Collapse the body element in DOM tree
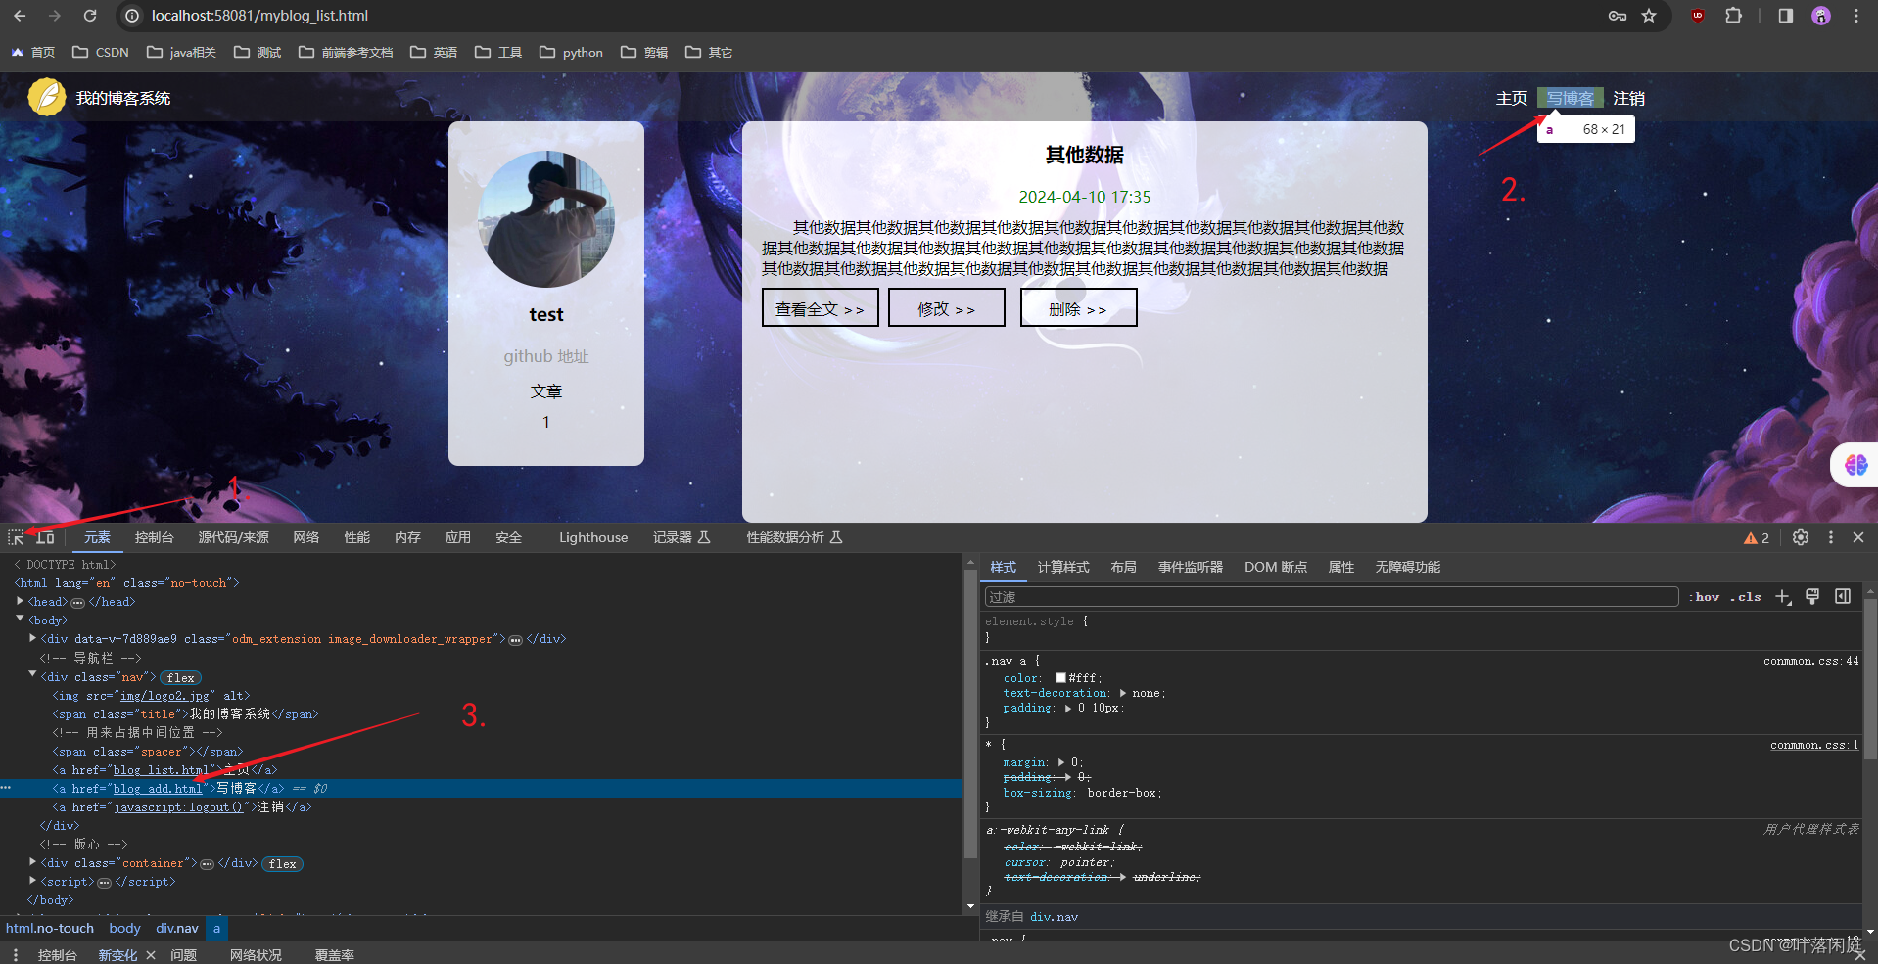Viewport: 1878px width, 964px height. 21,620
